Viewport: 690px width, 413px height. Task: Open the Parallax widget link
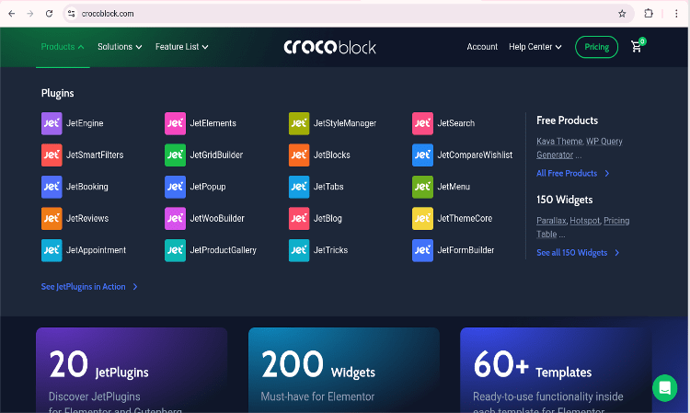tap(551, 221)
